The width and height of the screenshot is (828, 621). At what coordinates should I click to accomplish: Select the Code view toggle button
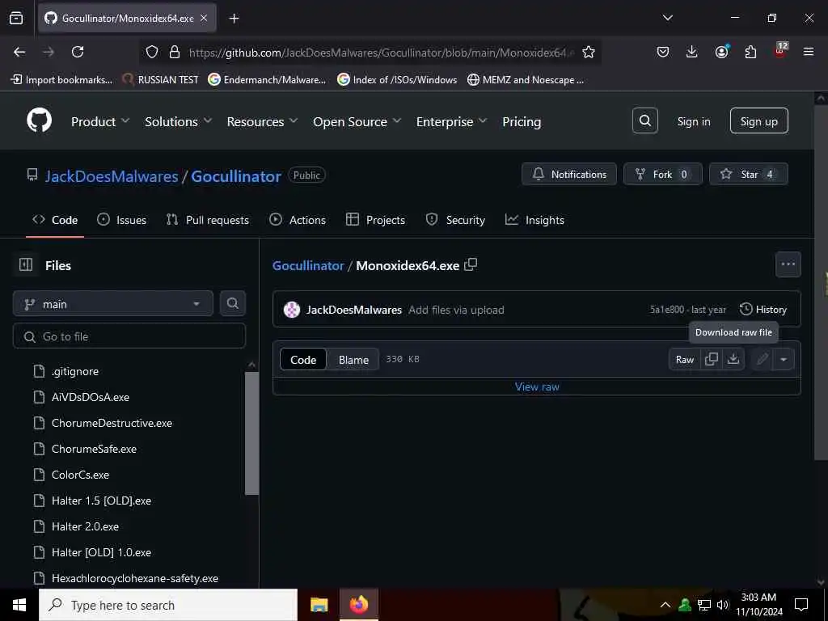[303, 360]
